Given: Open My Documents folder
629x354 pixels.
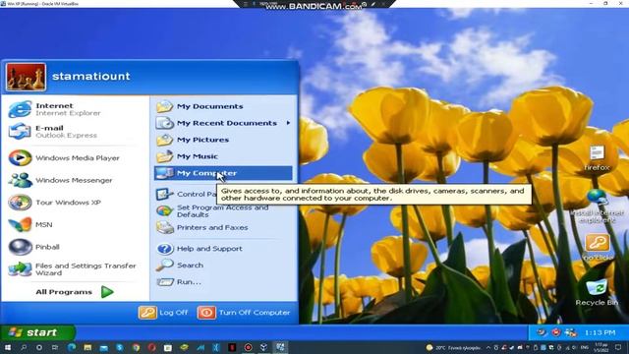Looking at the screenshot, I should [x=200, y=106].
